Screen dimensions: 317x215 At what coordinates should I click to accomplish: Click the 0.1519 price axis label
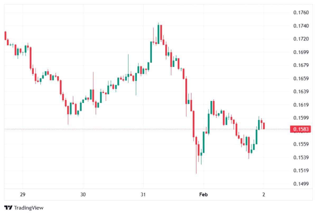coord(301,171)
